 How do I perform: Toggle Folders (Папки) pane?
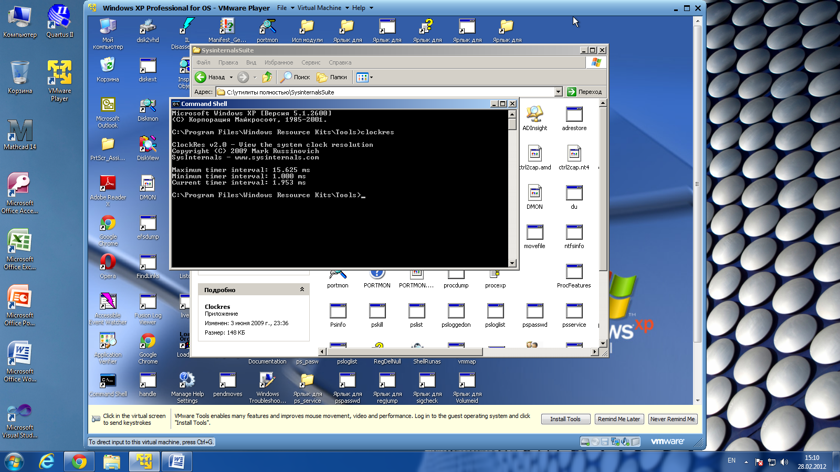[332, 77]
